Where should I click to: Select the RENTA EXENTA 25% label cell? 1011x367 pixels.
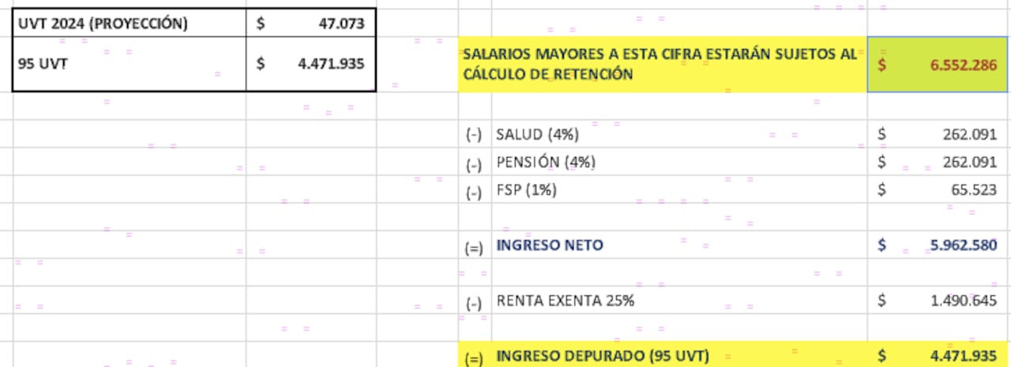point(566,301)
